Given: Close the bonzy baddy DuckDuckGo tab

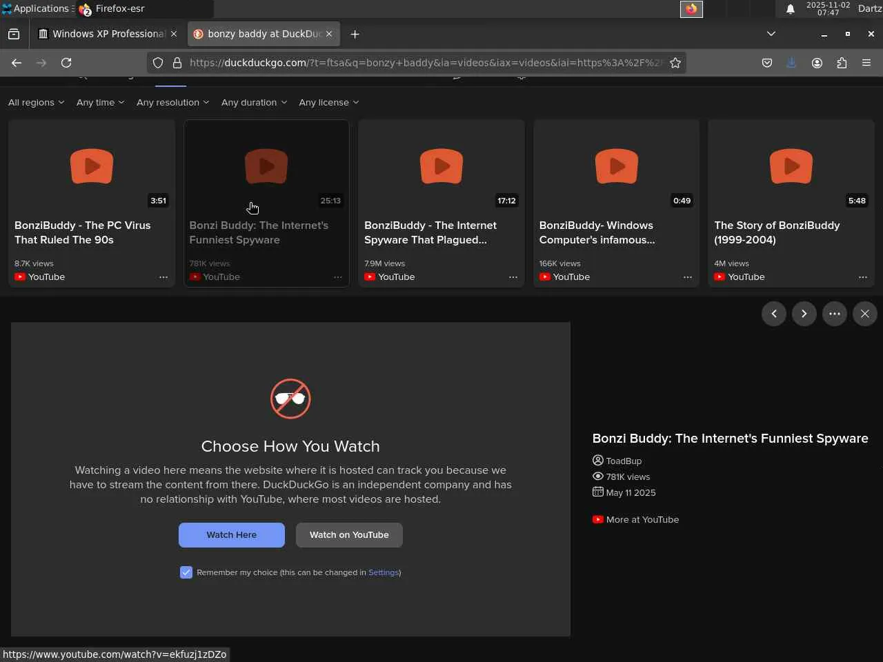Looking at the screenshot, I should 329,34.
